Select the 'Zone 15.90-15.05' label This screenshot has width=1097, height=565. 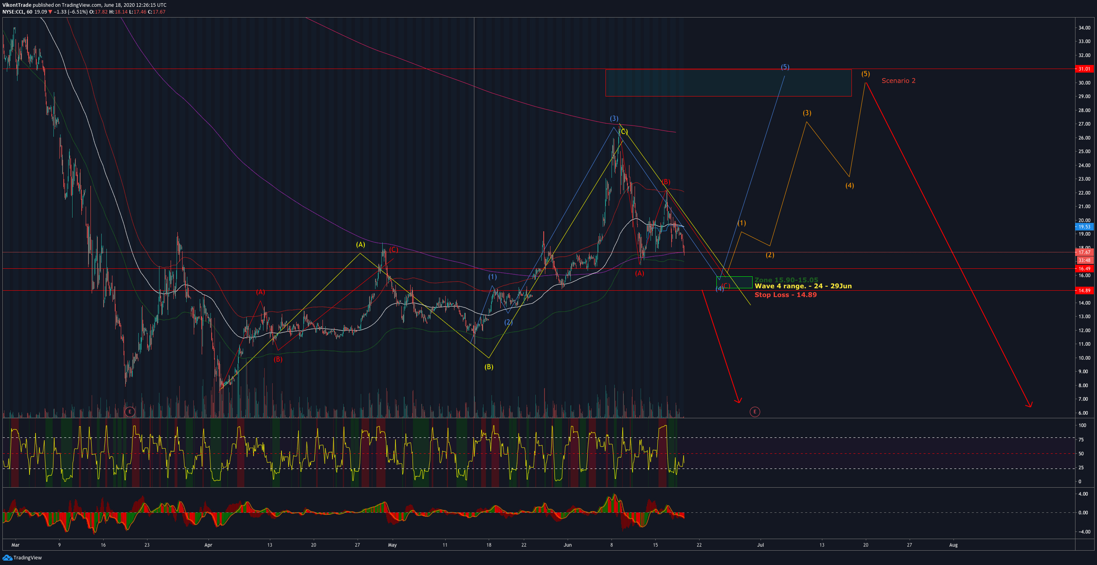pos(786,280)
